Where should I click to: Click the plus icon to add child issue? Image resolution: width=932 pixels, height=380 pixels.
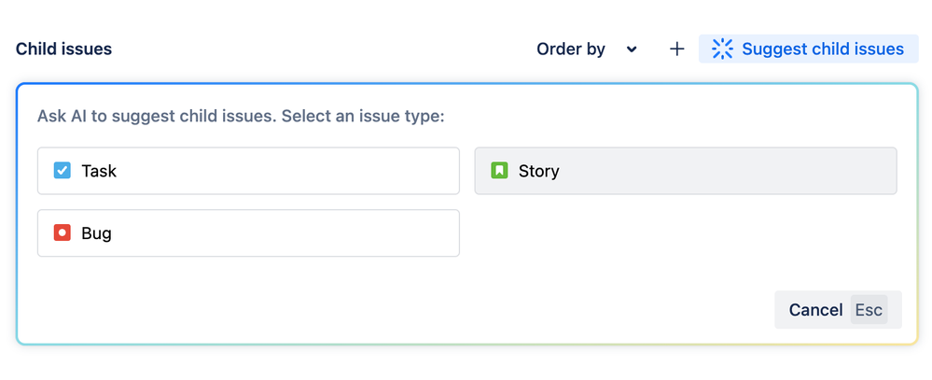pos(677,49)
